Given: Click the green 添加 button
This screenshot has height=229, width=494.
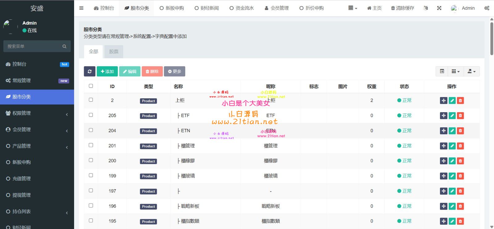Looking at the screenshot, I should point(107,71).
